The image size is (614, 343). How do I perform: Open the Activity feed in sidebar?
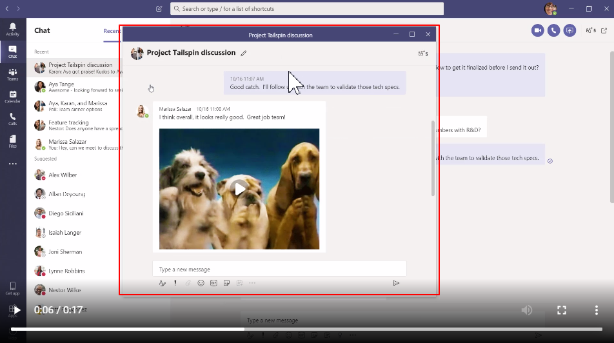coord(12,29)
